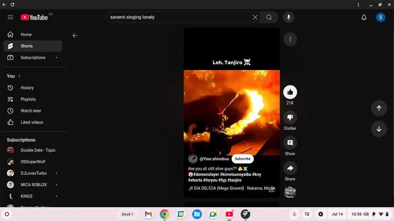Open History in the sidebar

click(33, 88)
